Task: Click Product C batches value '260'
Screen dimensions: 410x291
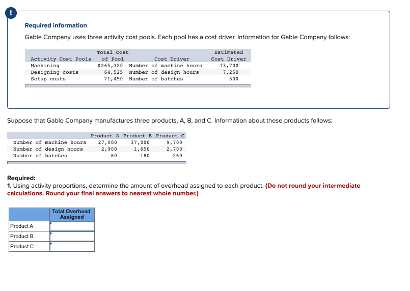Action: [x=178, y=156]
